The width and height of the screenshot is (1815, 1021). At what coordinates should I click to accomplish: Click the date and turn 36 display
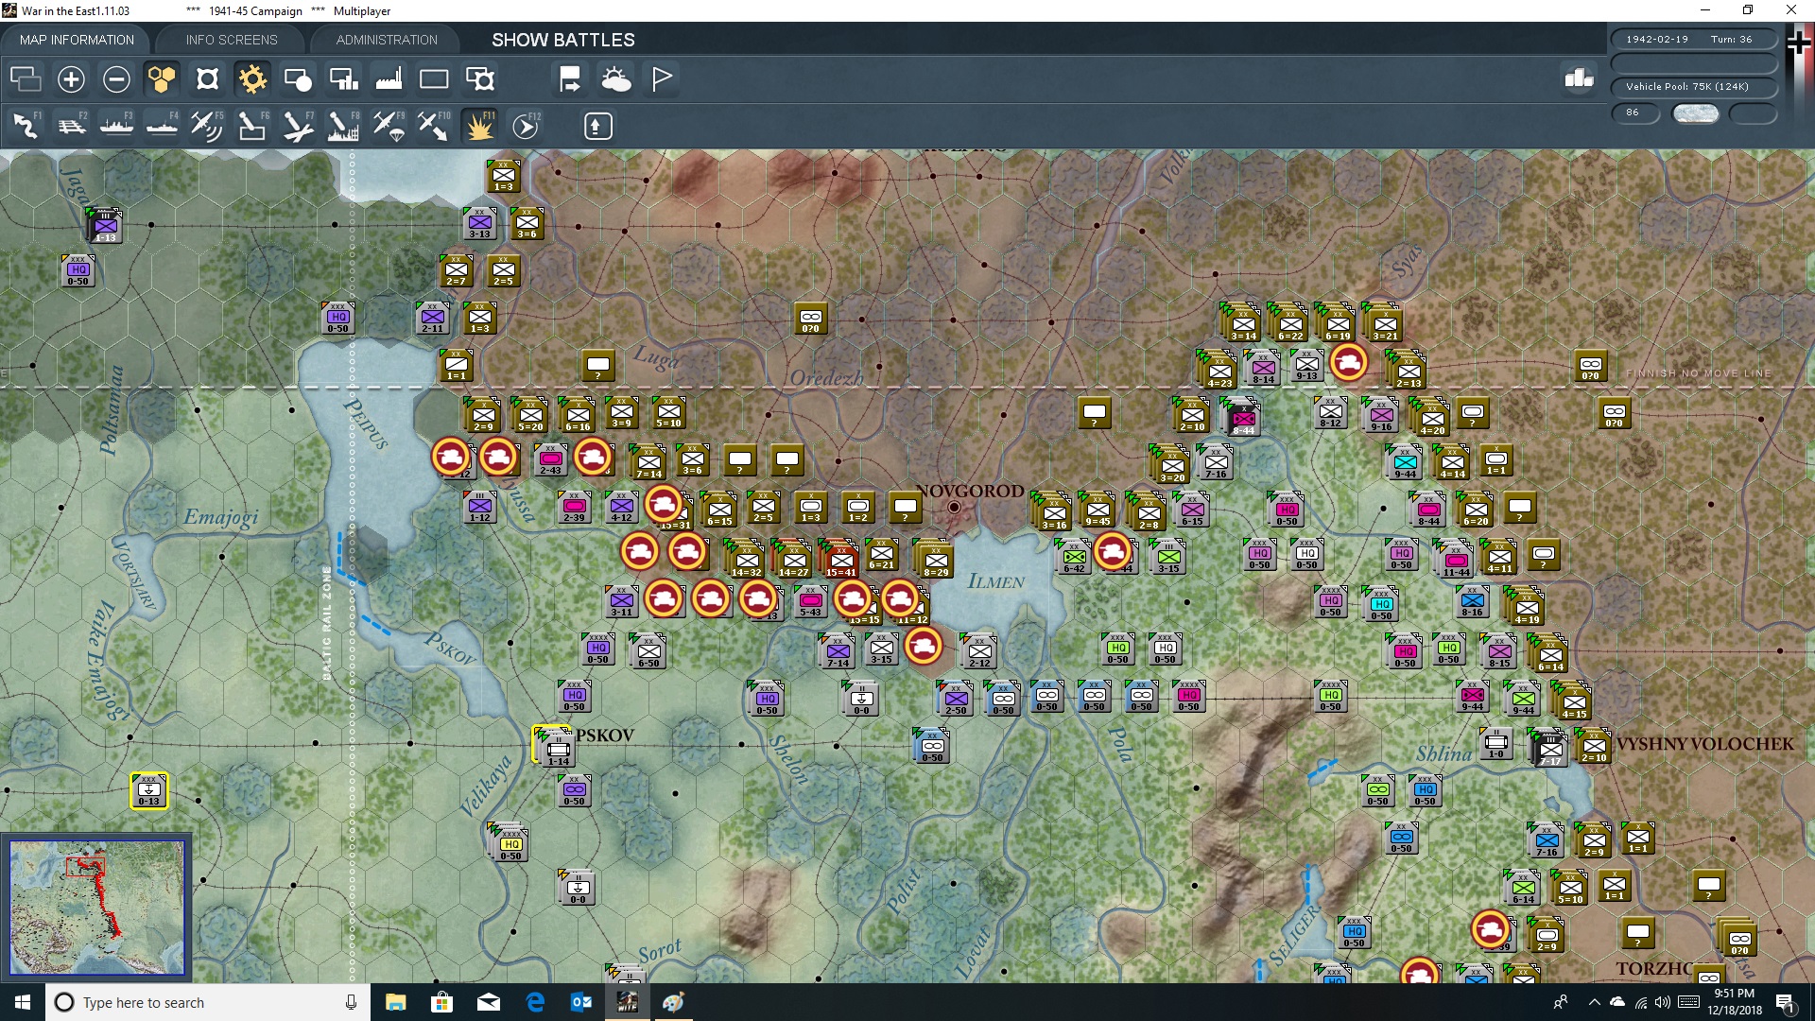(1694, 40)
